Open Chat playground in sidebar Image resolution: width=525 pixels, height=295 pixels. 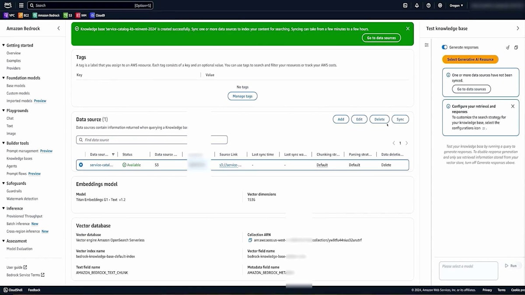click(x=10, y=118)
